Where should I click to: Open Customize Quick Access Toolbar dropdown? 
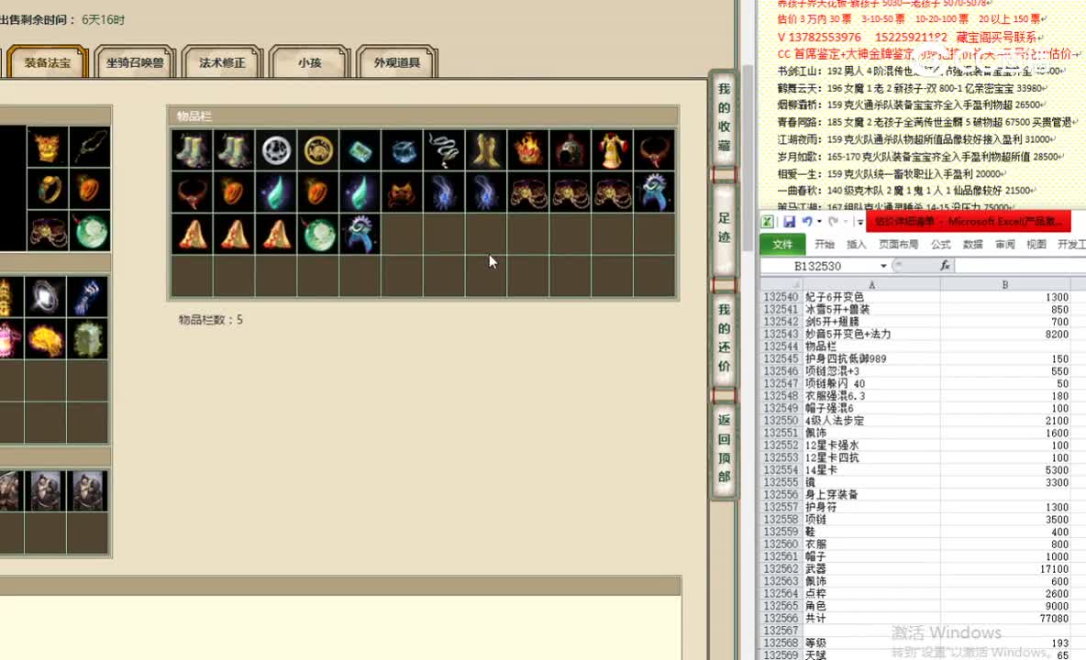point(859,222)
